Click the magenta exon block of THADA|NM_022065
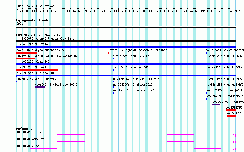Image resolution: width=244 pixels, height=152 pixels. 236,149
